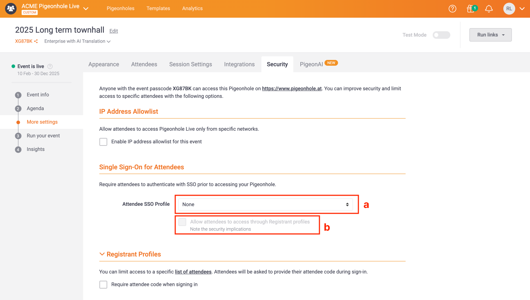Open the Run links dropdown
The width and height of the screenshot is (530, 300).
click(490, 35)
